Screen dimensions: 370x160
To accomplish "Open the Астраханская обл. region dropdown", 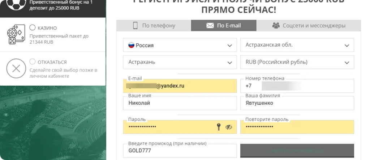I will (297, 45).
